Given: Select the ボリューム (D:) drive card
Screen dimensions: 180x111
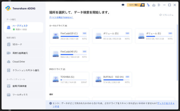Looking at the screenshot, I should coord(112,36).
